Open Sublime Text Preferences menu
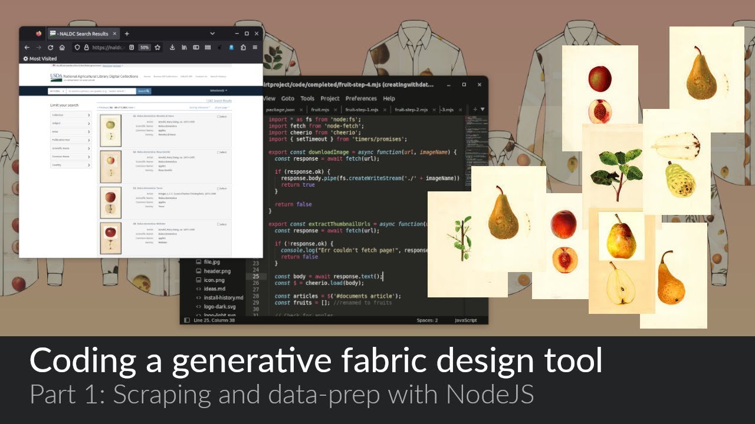 [x=361, y=98]
